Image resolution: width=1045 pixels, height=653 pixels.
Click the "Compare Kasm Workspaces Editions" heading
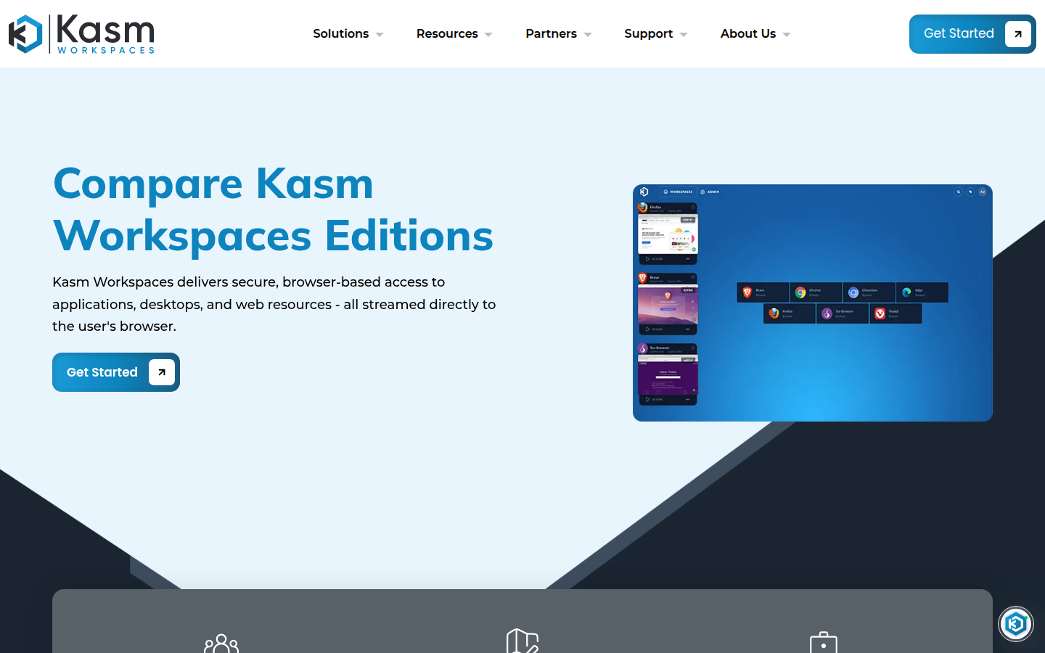(274, 210)
